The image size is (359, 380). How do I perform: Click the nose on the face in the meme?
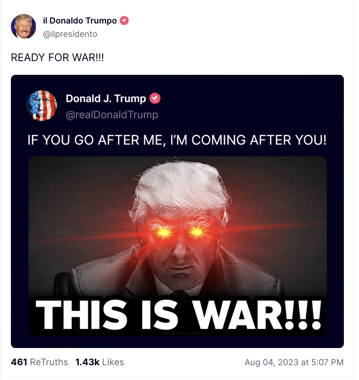tap(181, 250)
